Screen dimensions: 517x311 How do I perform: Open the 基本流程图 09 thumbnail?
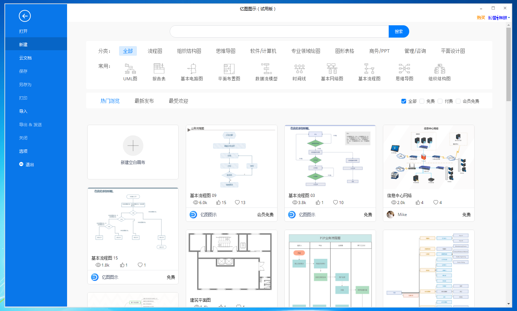(232, 157)
